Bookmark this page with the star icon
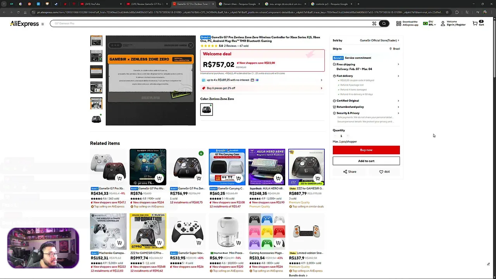Screen dimensions: 496x279 pos(447,12)
